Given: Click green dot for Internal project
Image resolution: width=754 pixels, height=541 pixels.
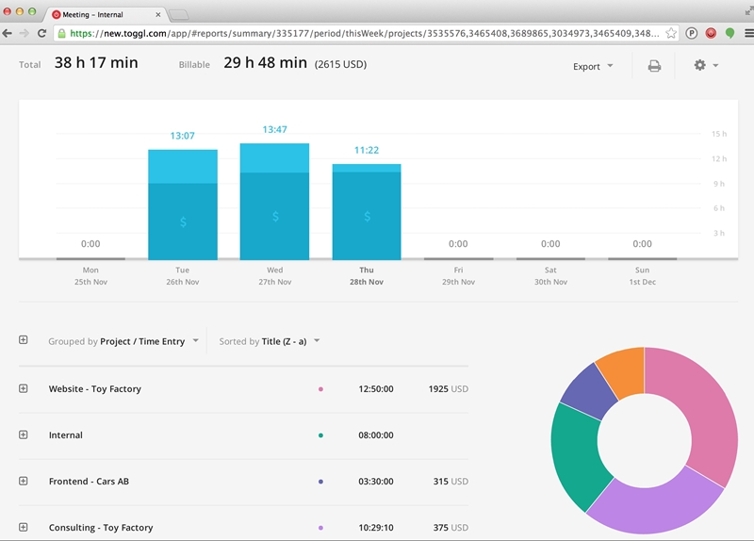Looking at the screenshot, I should (x=320, y=435).
